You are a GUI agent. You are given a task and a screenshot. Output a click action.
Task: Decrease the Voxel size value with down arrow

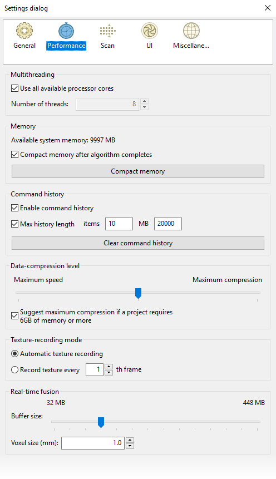click(130, 446)
